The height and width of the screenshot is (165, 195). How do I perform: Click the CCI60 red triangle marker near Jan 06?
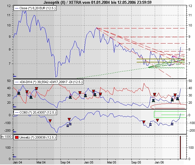tap(157, 120)
